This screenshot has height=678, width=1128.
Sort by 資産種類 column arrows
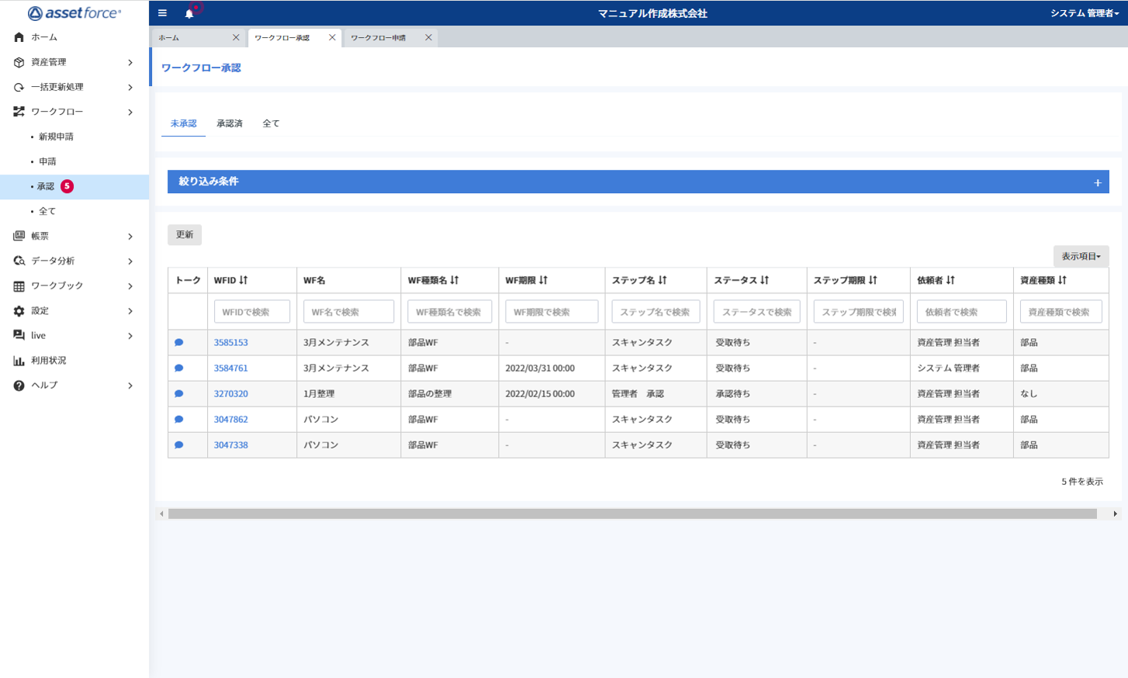(x=1062, y=280)
